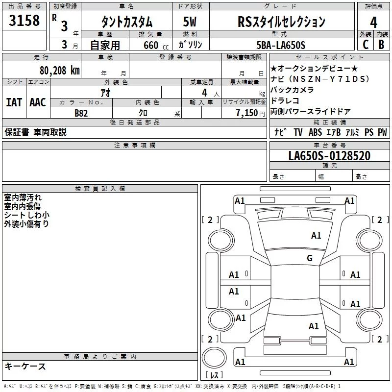The width and height of the screenshot is (392, 392).
Task: Click the model code 5BA-LA650S
Action: pyautogui.click(x=281, y=45)
